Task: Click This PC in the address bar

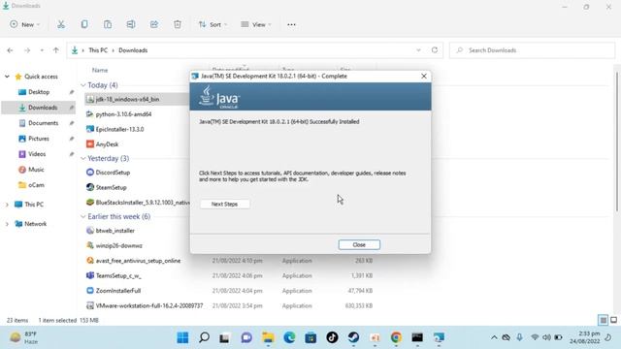Action: (x=98, y=50)
